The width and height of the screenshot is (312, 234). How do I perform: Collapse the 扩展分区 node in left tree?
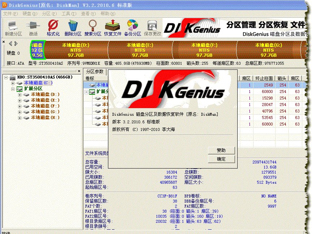[x=13, y=89]
